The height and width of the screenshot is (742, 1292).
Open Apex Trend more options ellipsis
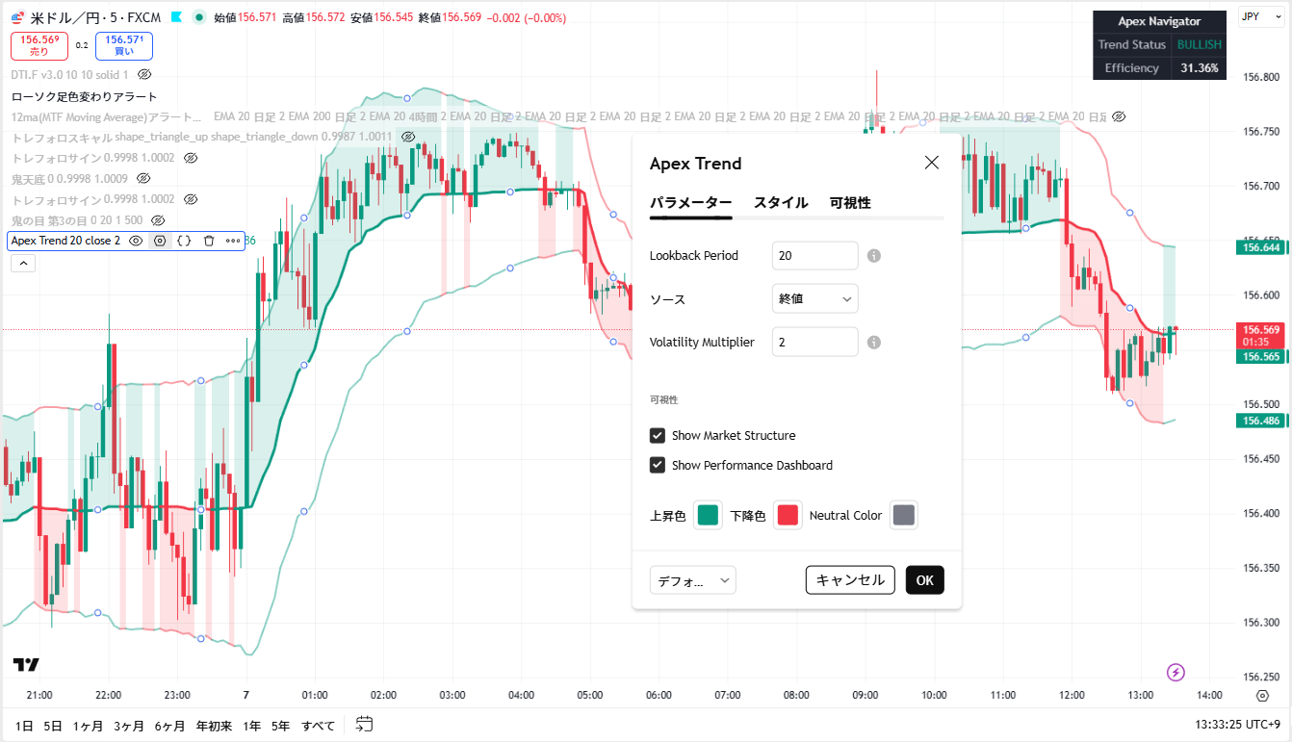coord(233,241)
